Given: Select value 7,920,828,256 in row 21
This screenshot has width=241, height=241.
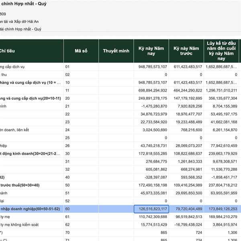Looking at the screenshot, I should click(190, 106).
